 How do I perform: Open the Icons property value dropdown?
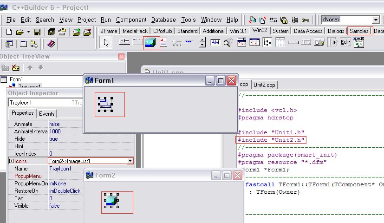(130, 161)
